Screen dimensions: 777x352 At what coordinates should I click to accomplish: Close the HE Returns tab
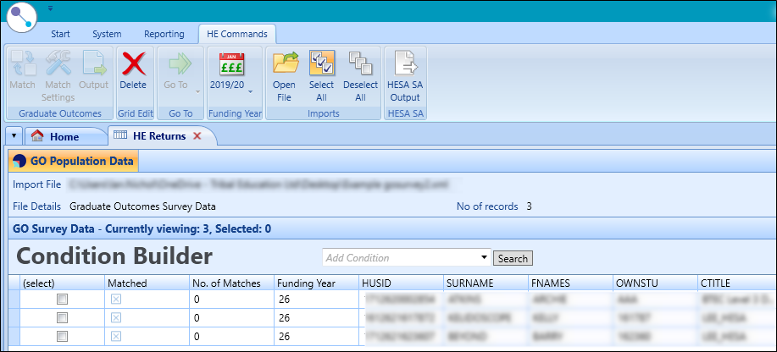197,136
